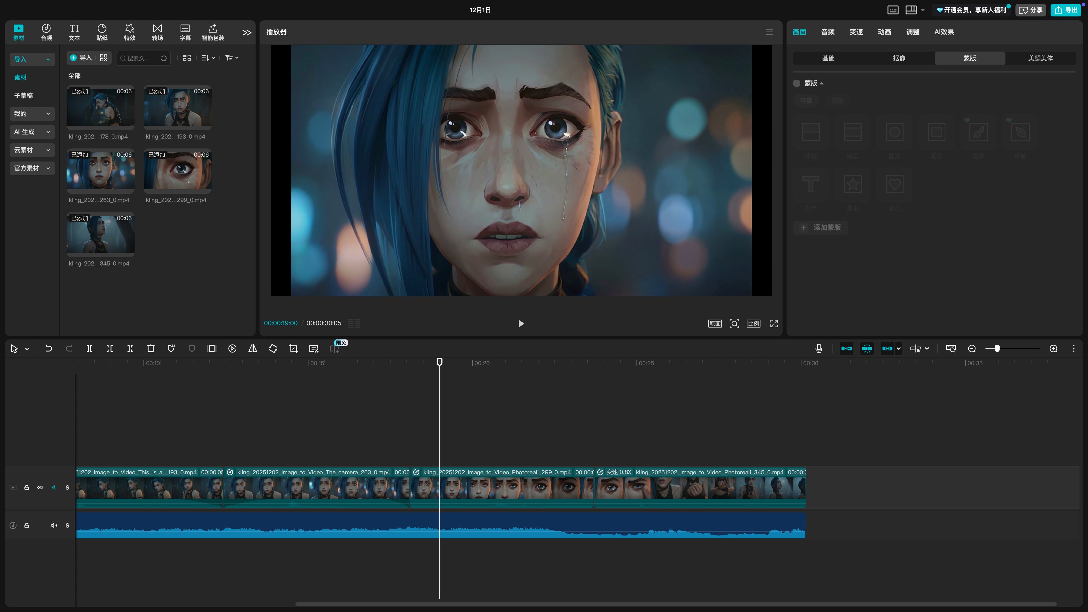
Task: Open the 转场 transitions tab
Action: (158, 33)
